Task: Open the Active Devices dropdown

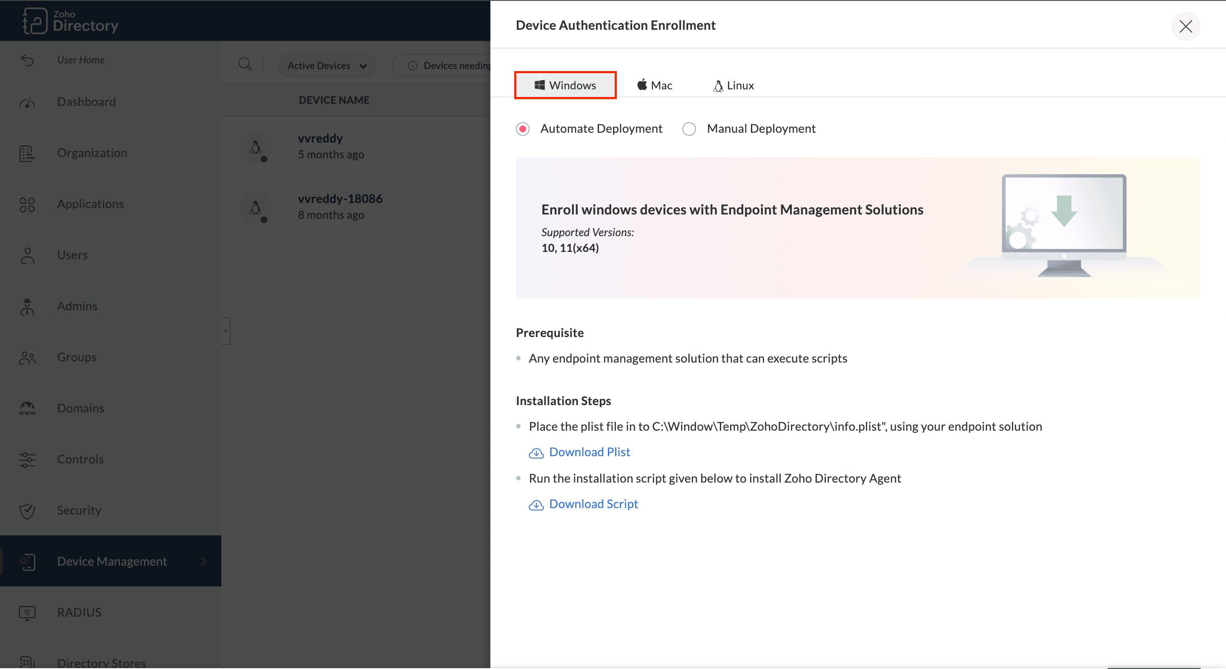Action: click(x=327, y=66)
